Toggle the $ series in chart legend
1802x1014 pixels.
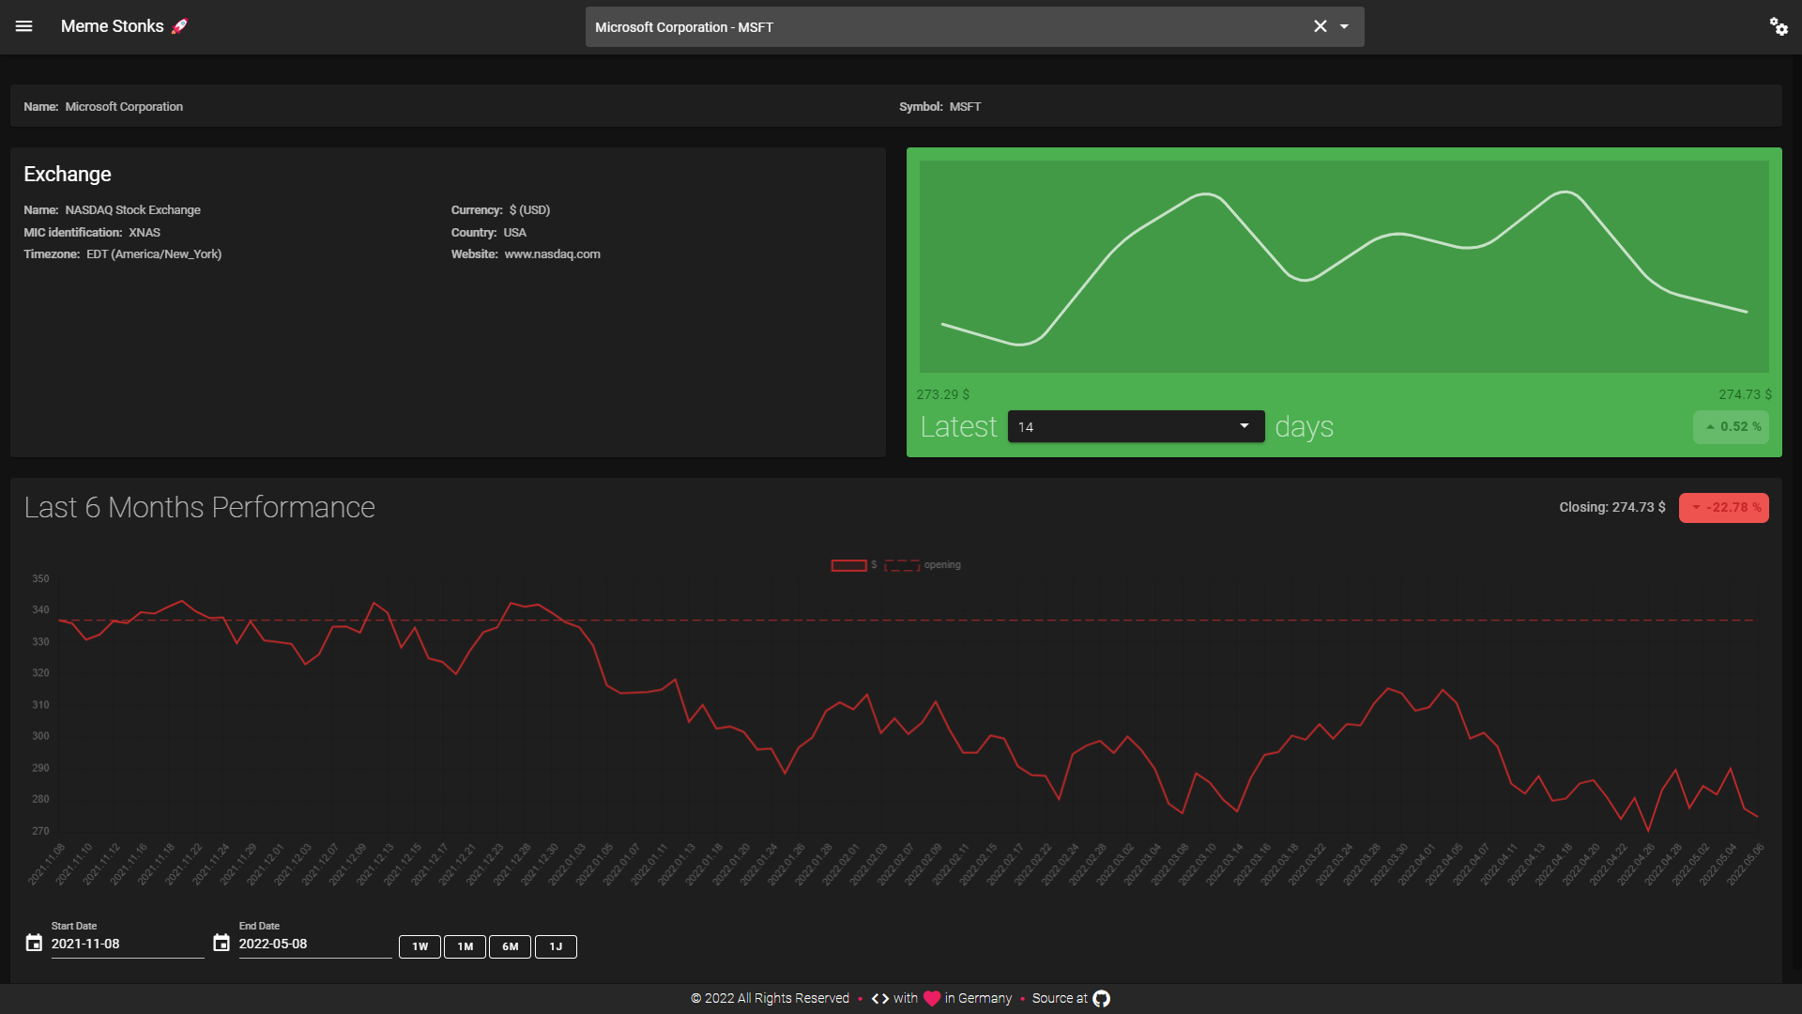(854, 565)
